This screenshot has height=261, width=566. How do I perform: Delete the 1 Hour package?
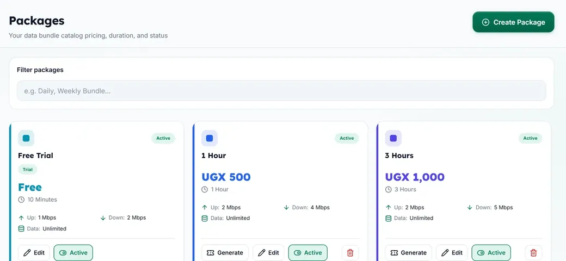pyautogui.click(x=350, y=253)
